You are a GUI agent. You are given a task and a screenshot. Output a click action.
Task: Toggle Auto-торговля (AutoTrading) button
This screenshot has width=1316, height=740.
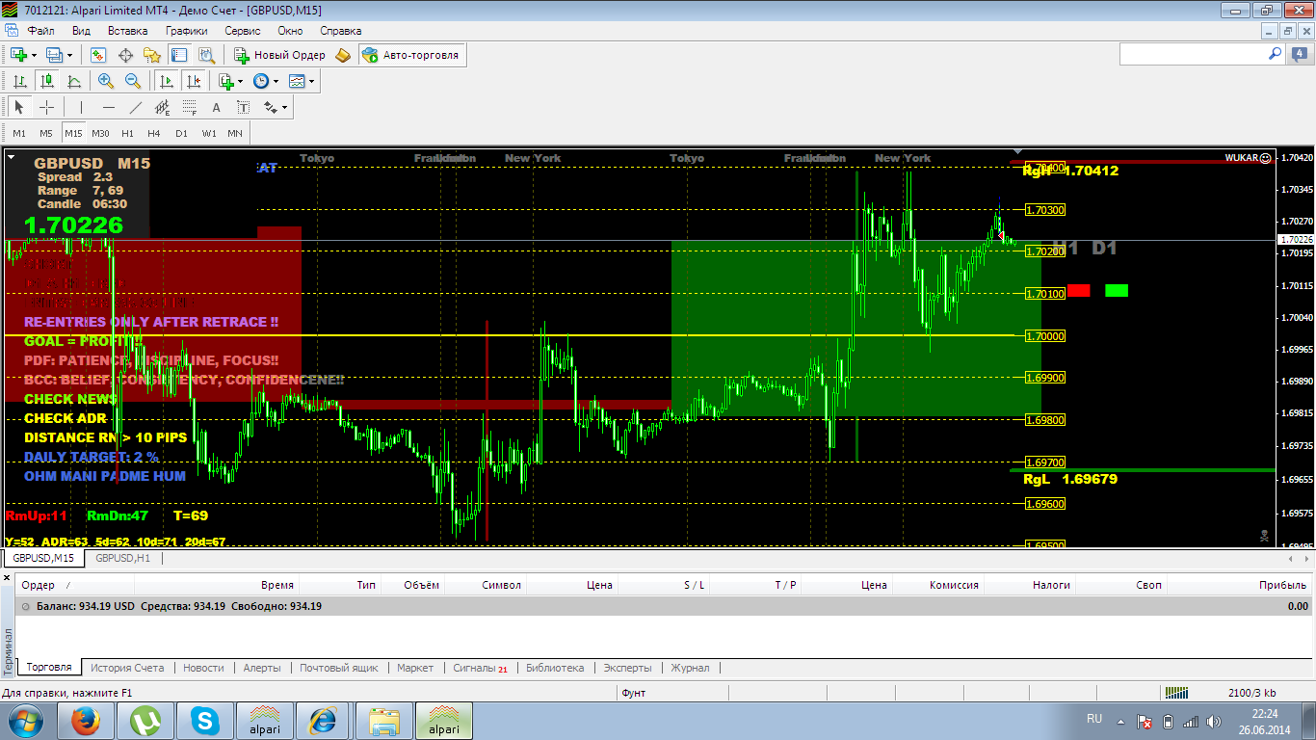(412, 55)
